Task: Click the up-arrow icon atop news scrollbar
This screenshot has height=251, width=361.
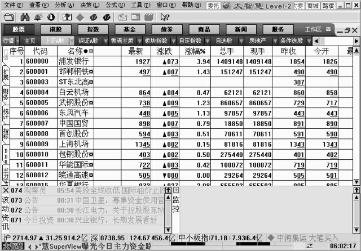Action: click(168, 190)
